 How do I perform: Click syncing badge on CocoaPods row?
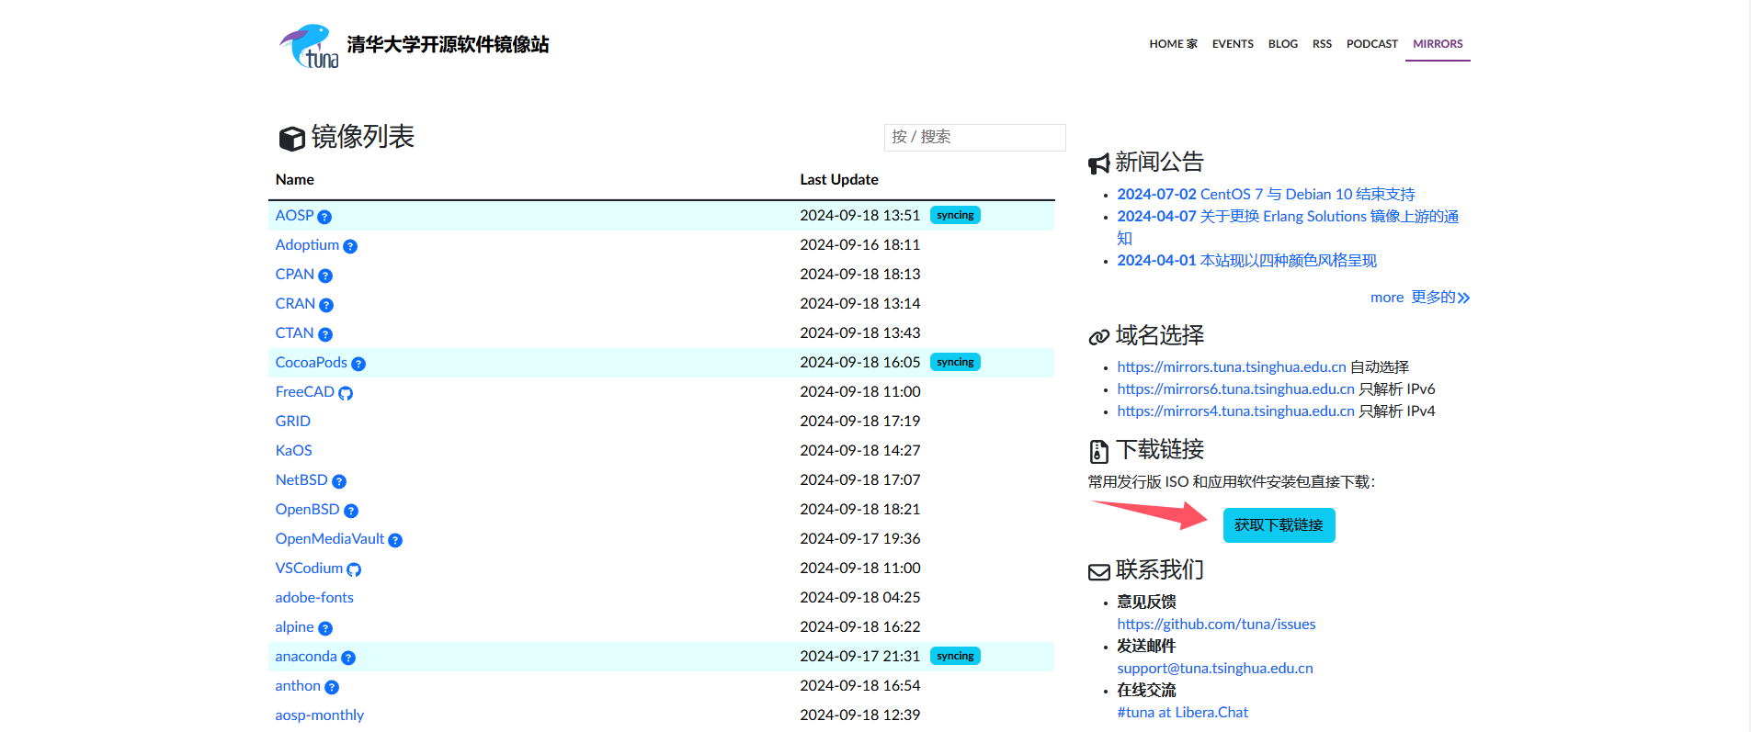[955, 362]
